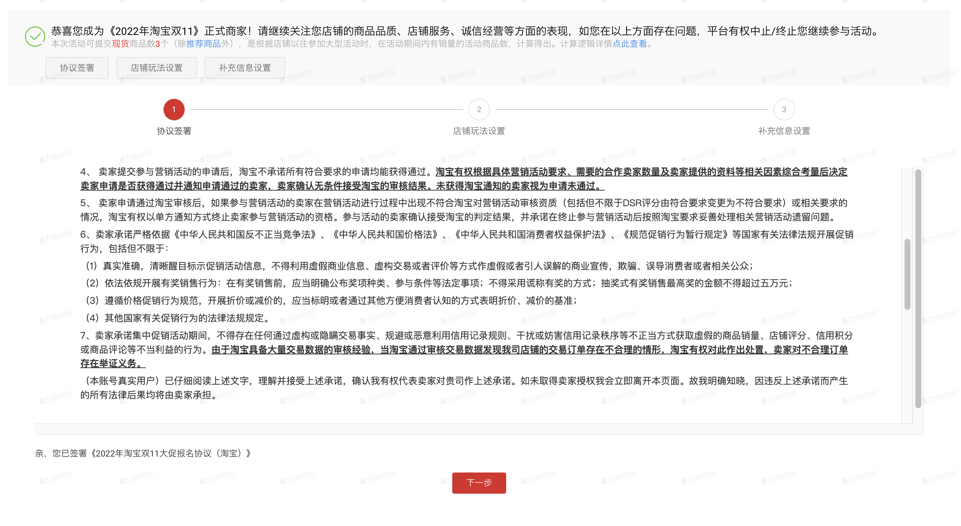Open the 店铺玩法设置 button in the banner
The image size is (961, 526).
(x=156, y=68)
